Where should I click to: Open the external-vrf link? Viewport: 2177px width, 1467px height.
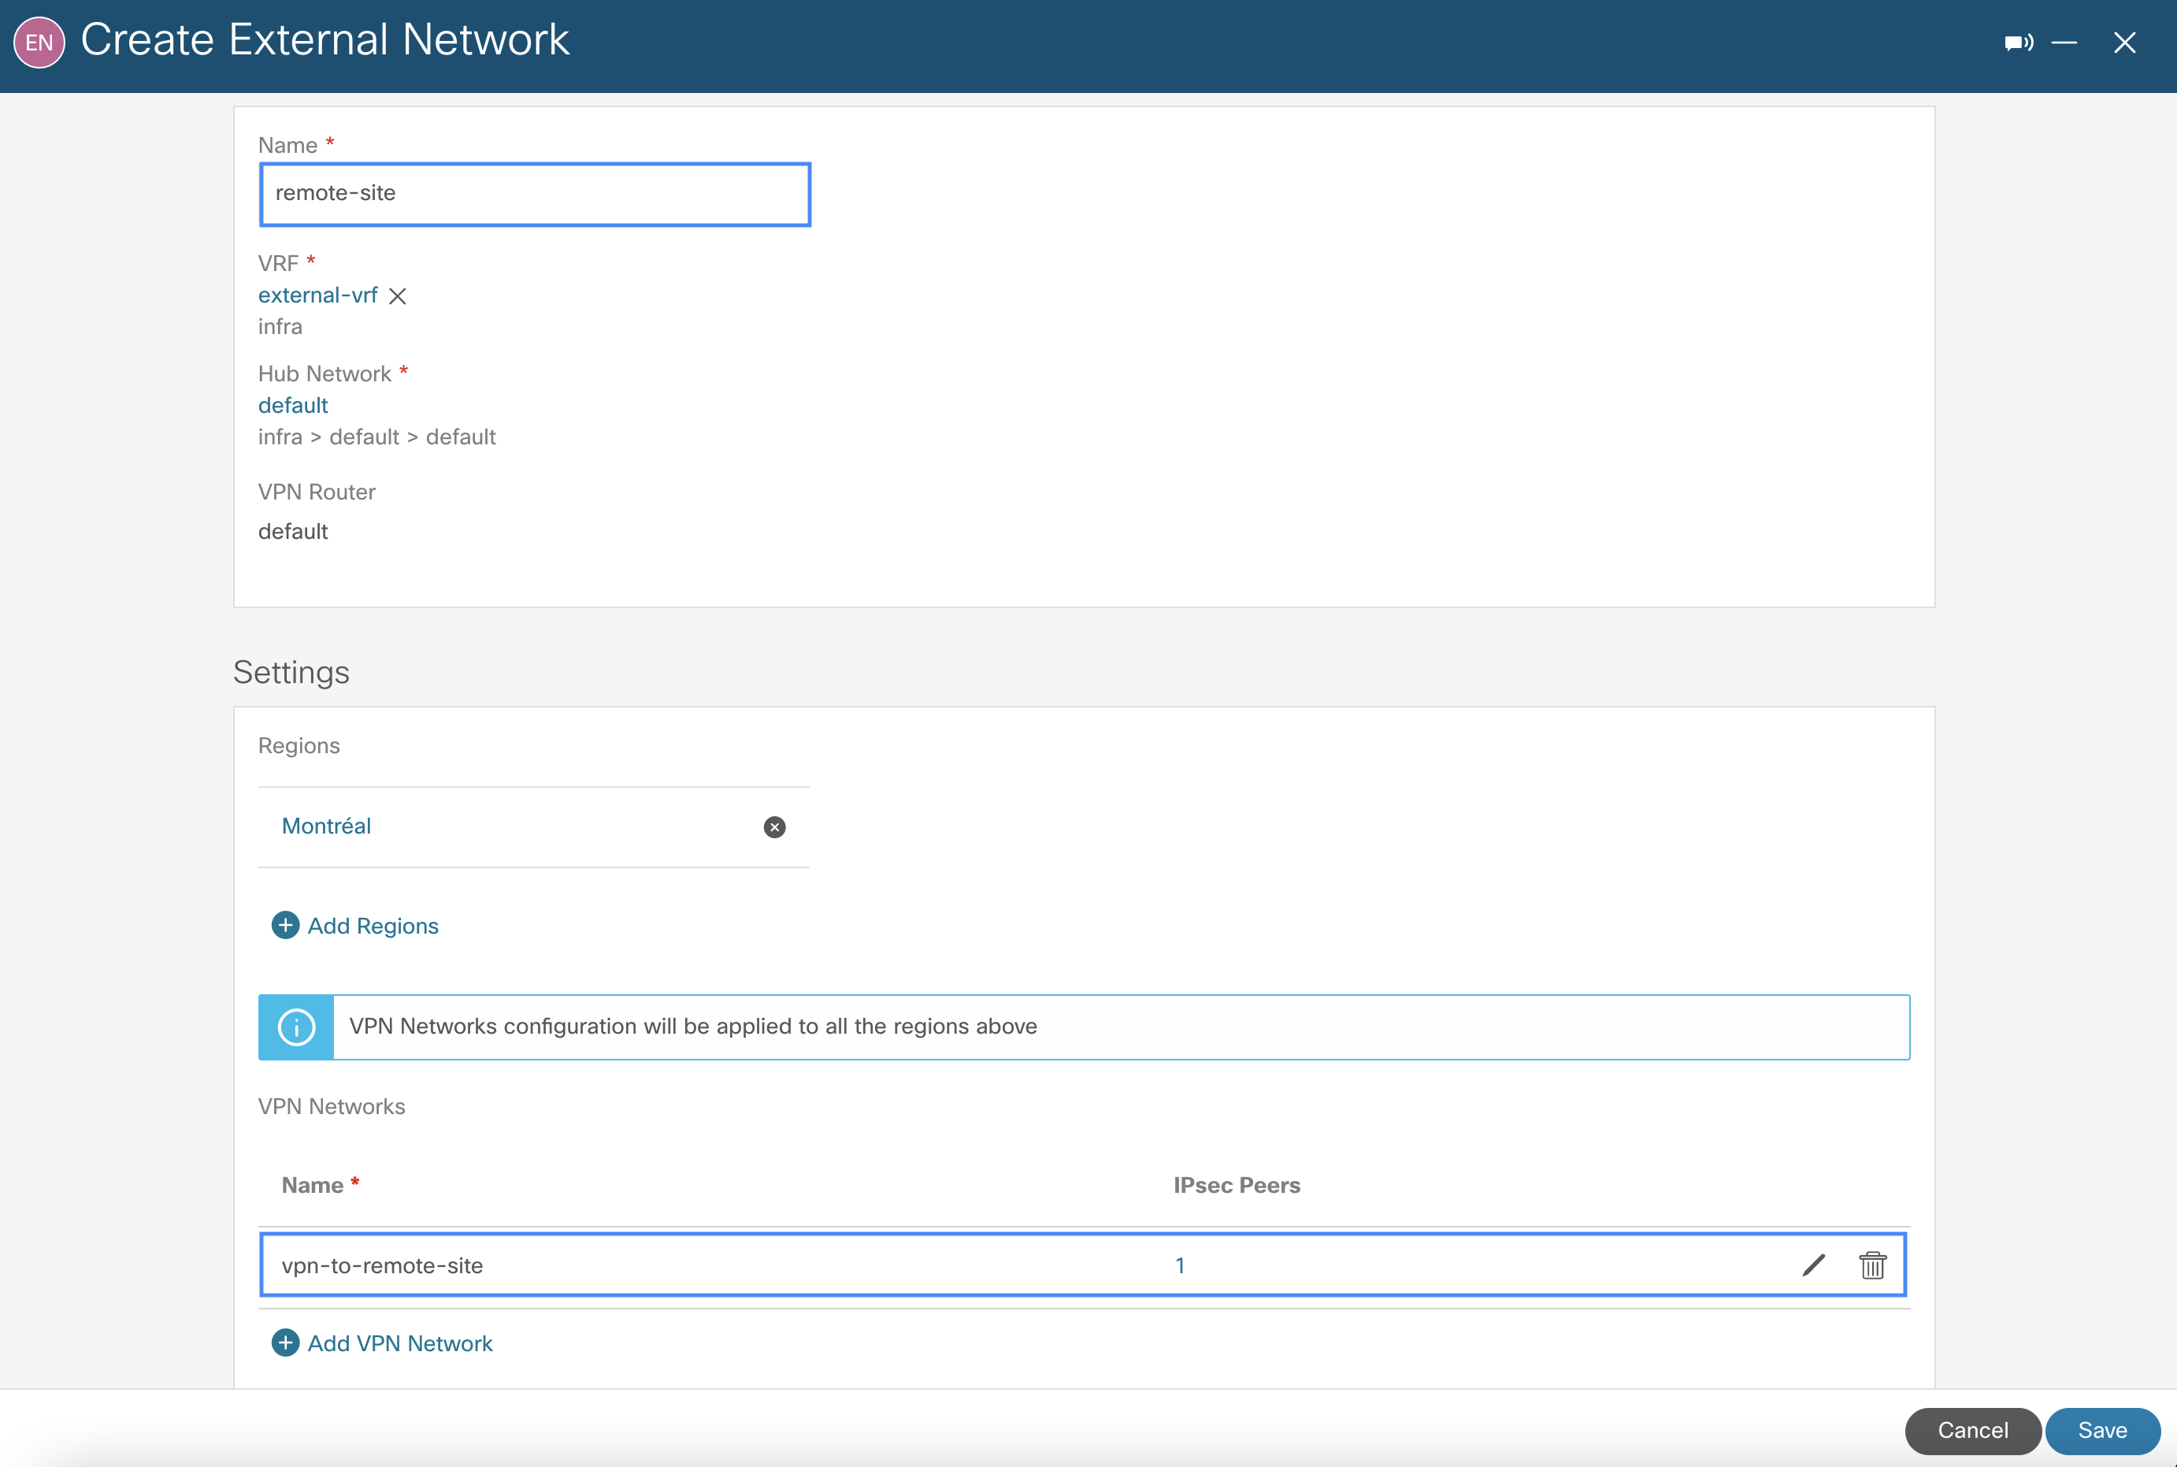click(x=318, y=295)
